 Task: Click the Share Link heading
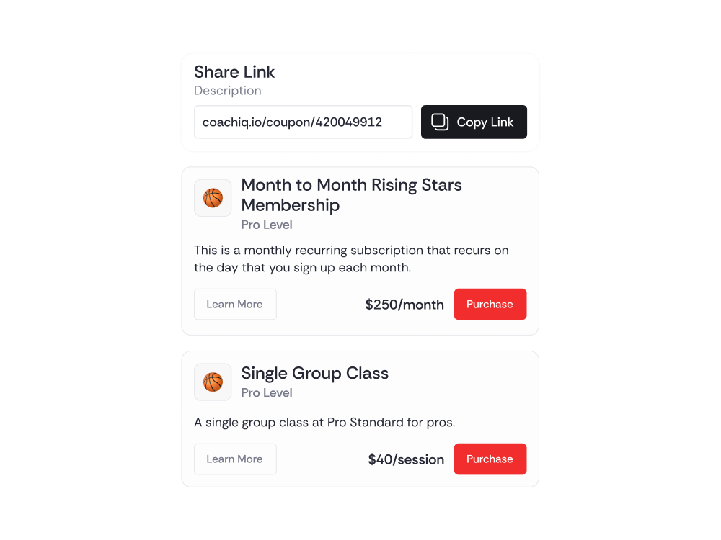(234, 72)
